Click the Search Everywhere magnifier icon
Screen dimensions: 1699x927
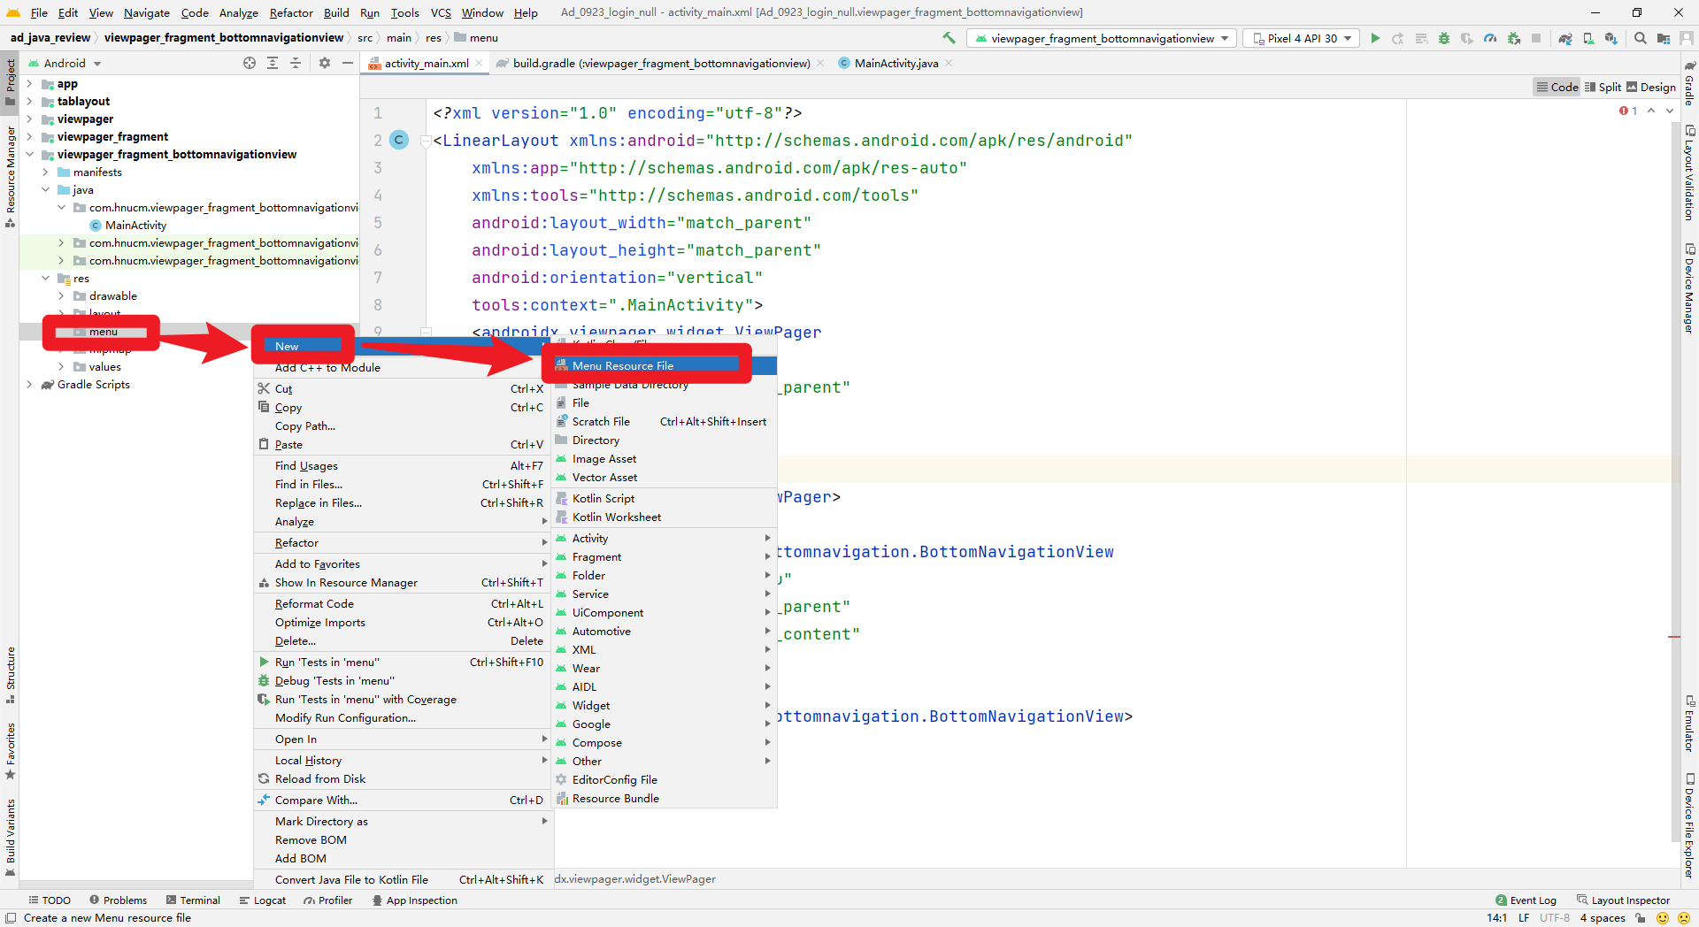[1641, 38]
